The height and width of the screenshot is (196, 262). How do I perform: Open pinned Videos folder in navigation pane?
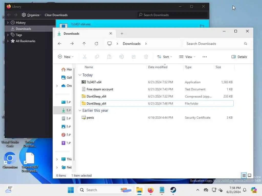pyautogui.click(x=66, y=143)
